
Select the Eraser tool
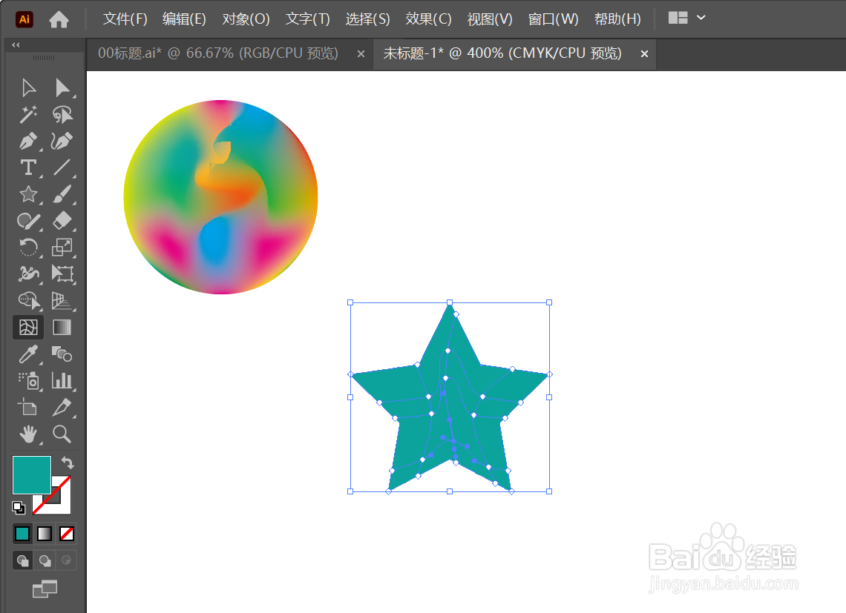(x=62, y=220)
